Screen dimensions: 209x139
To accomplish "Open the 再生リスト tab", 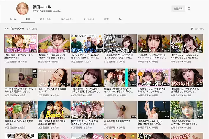I will click(x=45, y=19).
